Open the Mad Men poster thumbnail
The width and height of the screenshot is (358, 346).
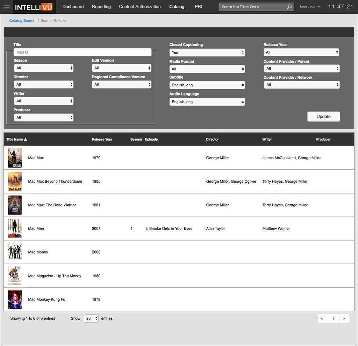(x=15, y=229)
